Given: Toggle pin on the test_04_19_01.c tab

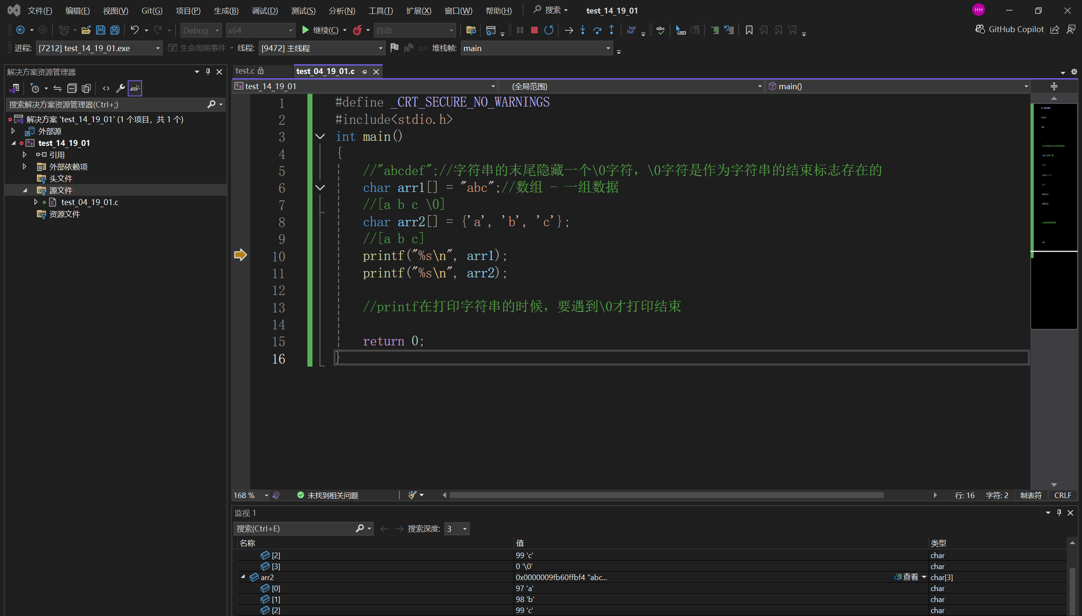Looking at the screenshot, I should point(364,72).
